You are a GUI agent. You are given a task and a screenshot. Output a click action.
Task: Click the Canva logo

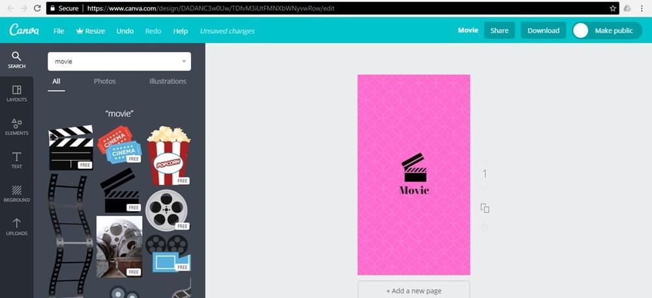click(24, 31)
